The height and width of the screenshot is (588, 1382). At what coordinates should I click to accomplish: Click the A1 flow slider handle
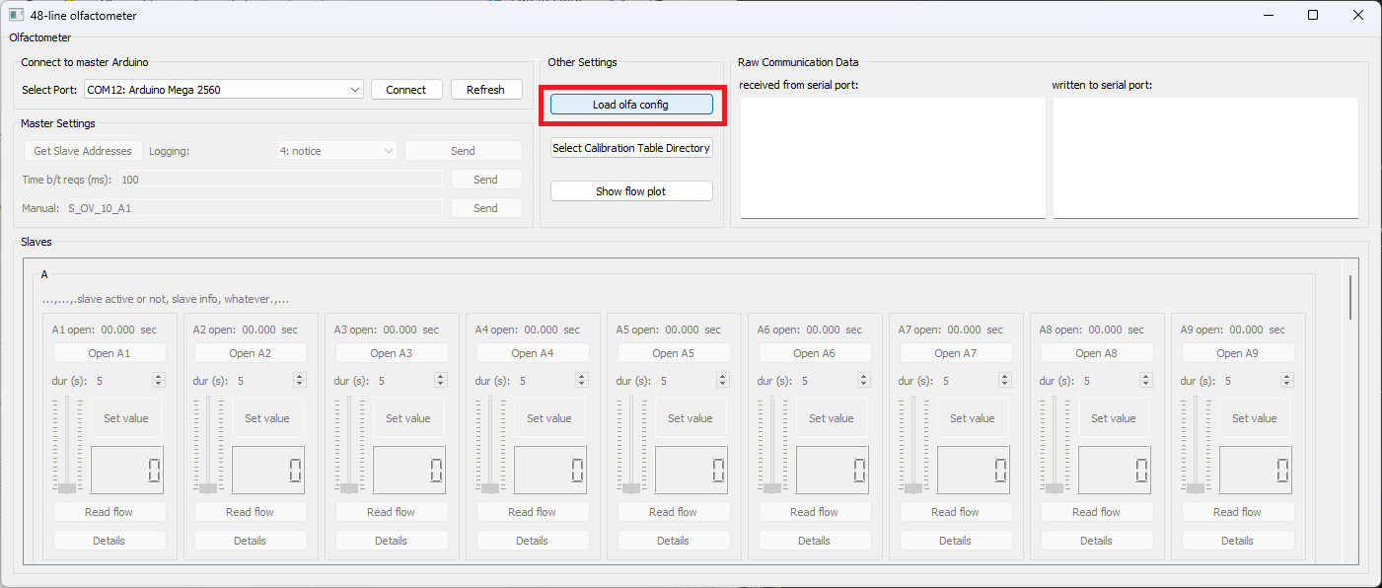point(67,487)
